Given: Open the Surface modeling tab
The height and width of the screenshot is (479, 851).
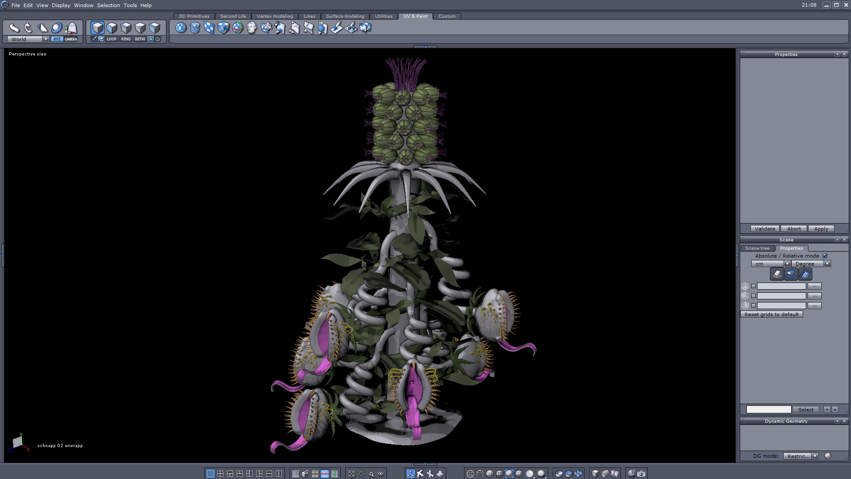Looking at the screenshot, I should [x=345, y=16].
